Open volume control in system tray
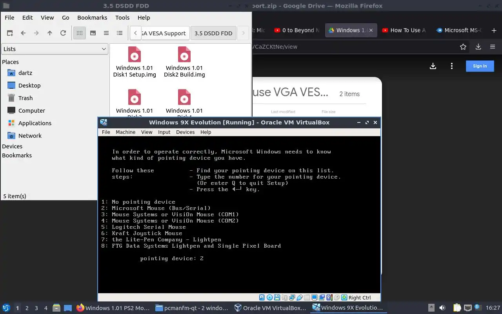 click(x=442, y=308)
